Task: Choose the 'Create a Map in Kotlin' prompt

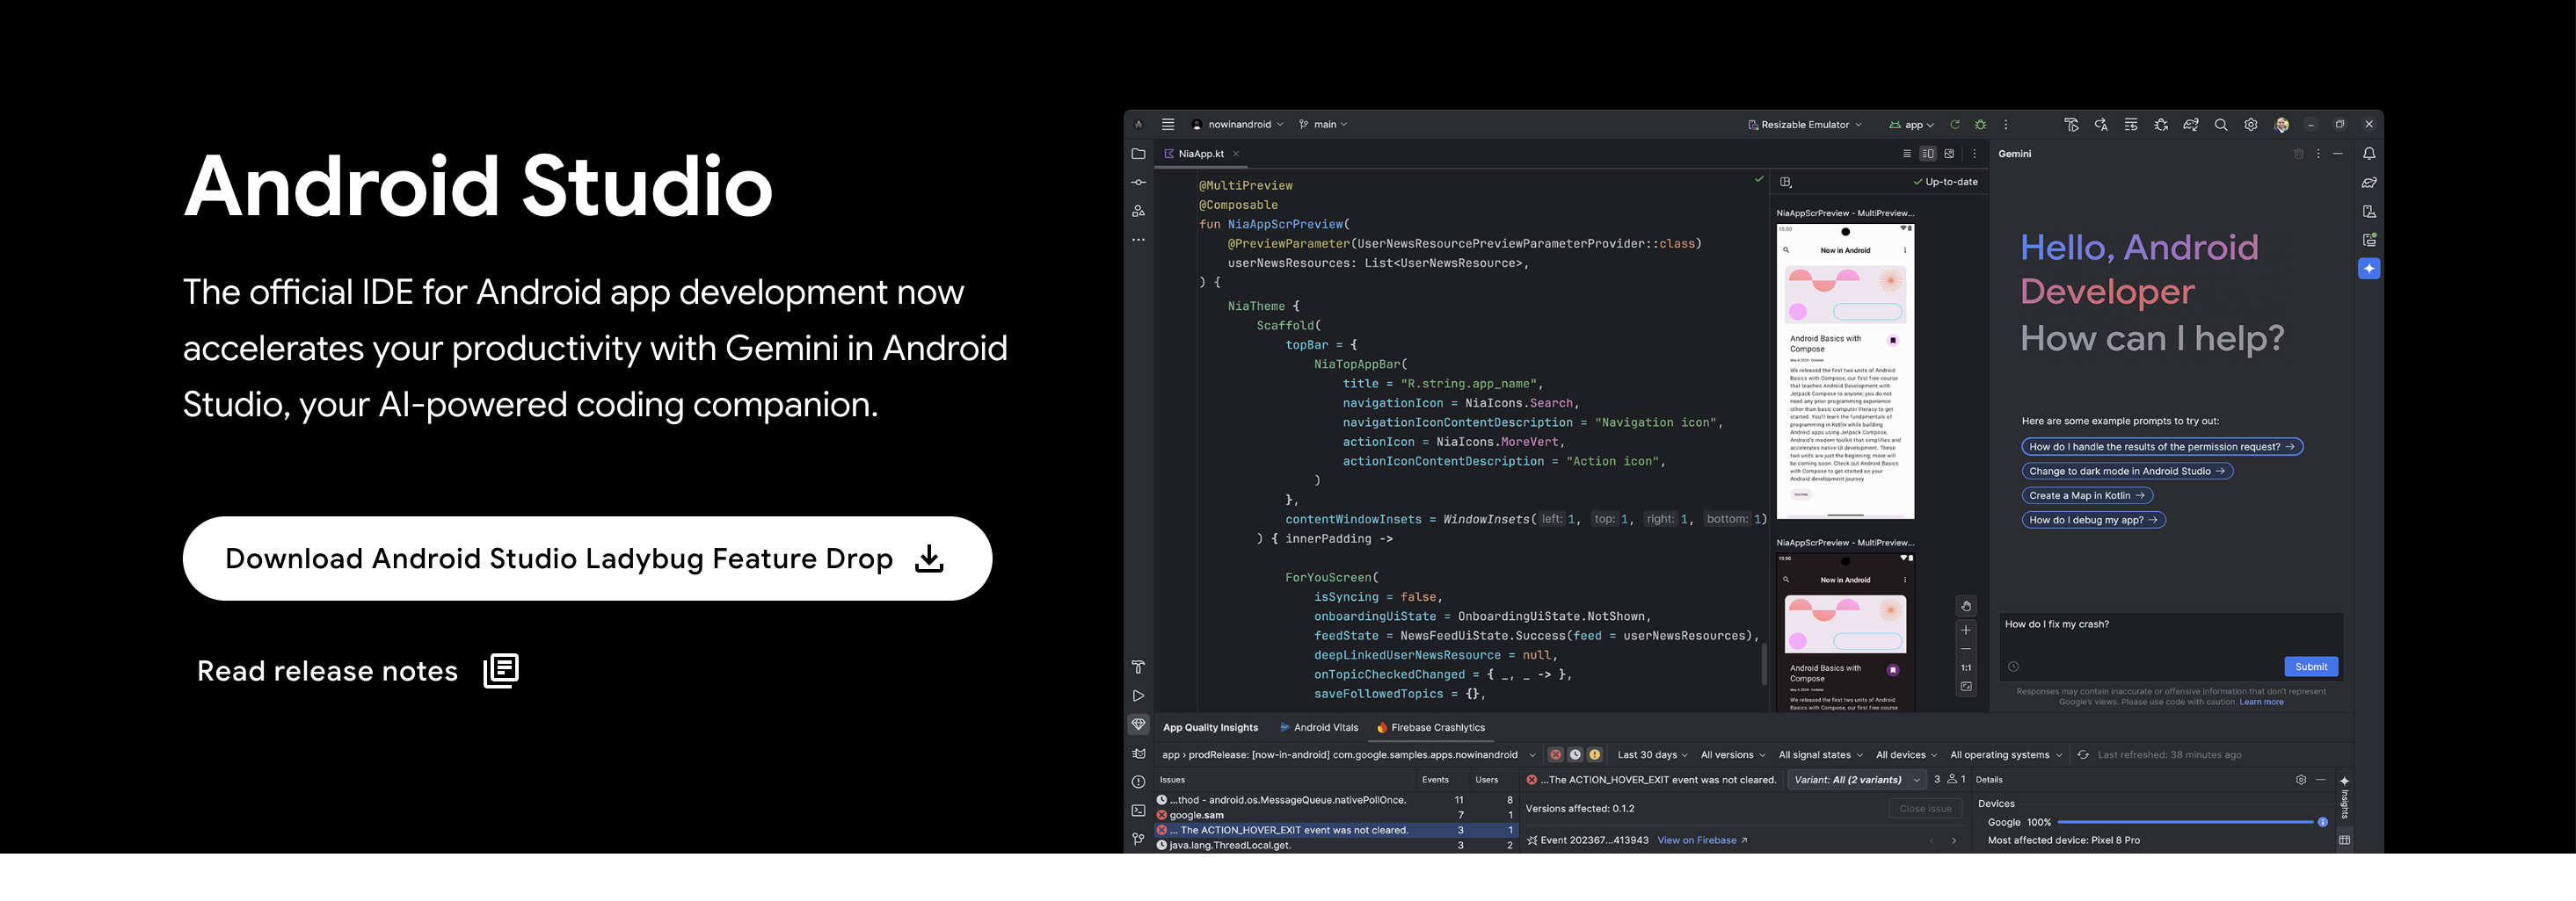Action: coord(2087,495)
